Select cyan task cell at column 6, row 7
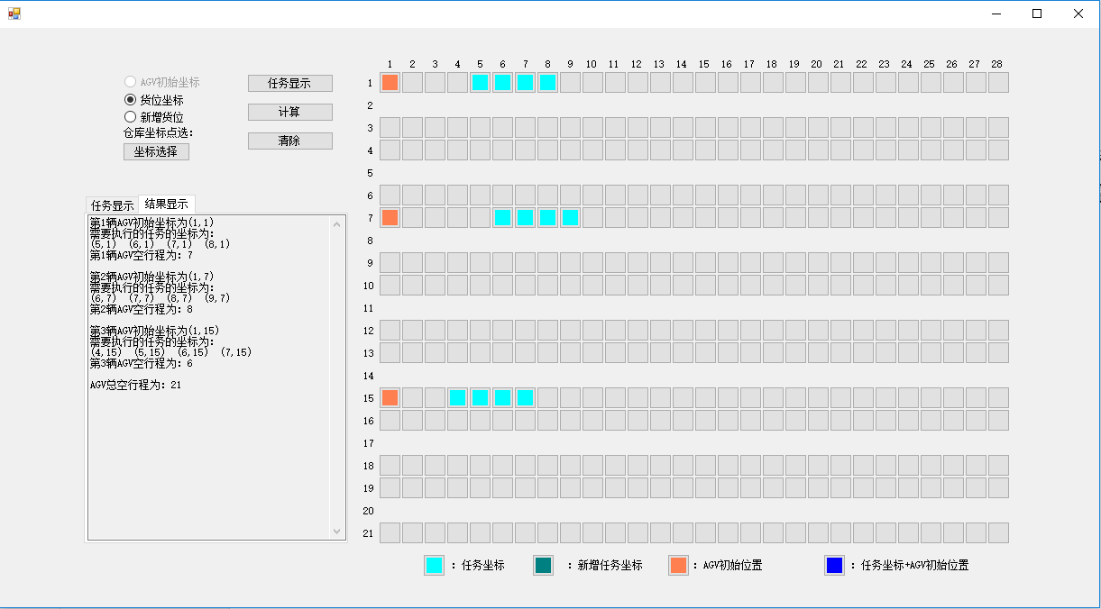This screenshot has height=609, width=1101. click(502, 217)
